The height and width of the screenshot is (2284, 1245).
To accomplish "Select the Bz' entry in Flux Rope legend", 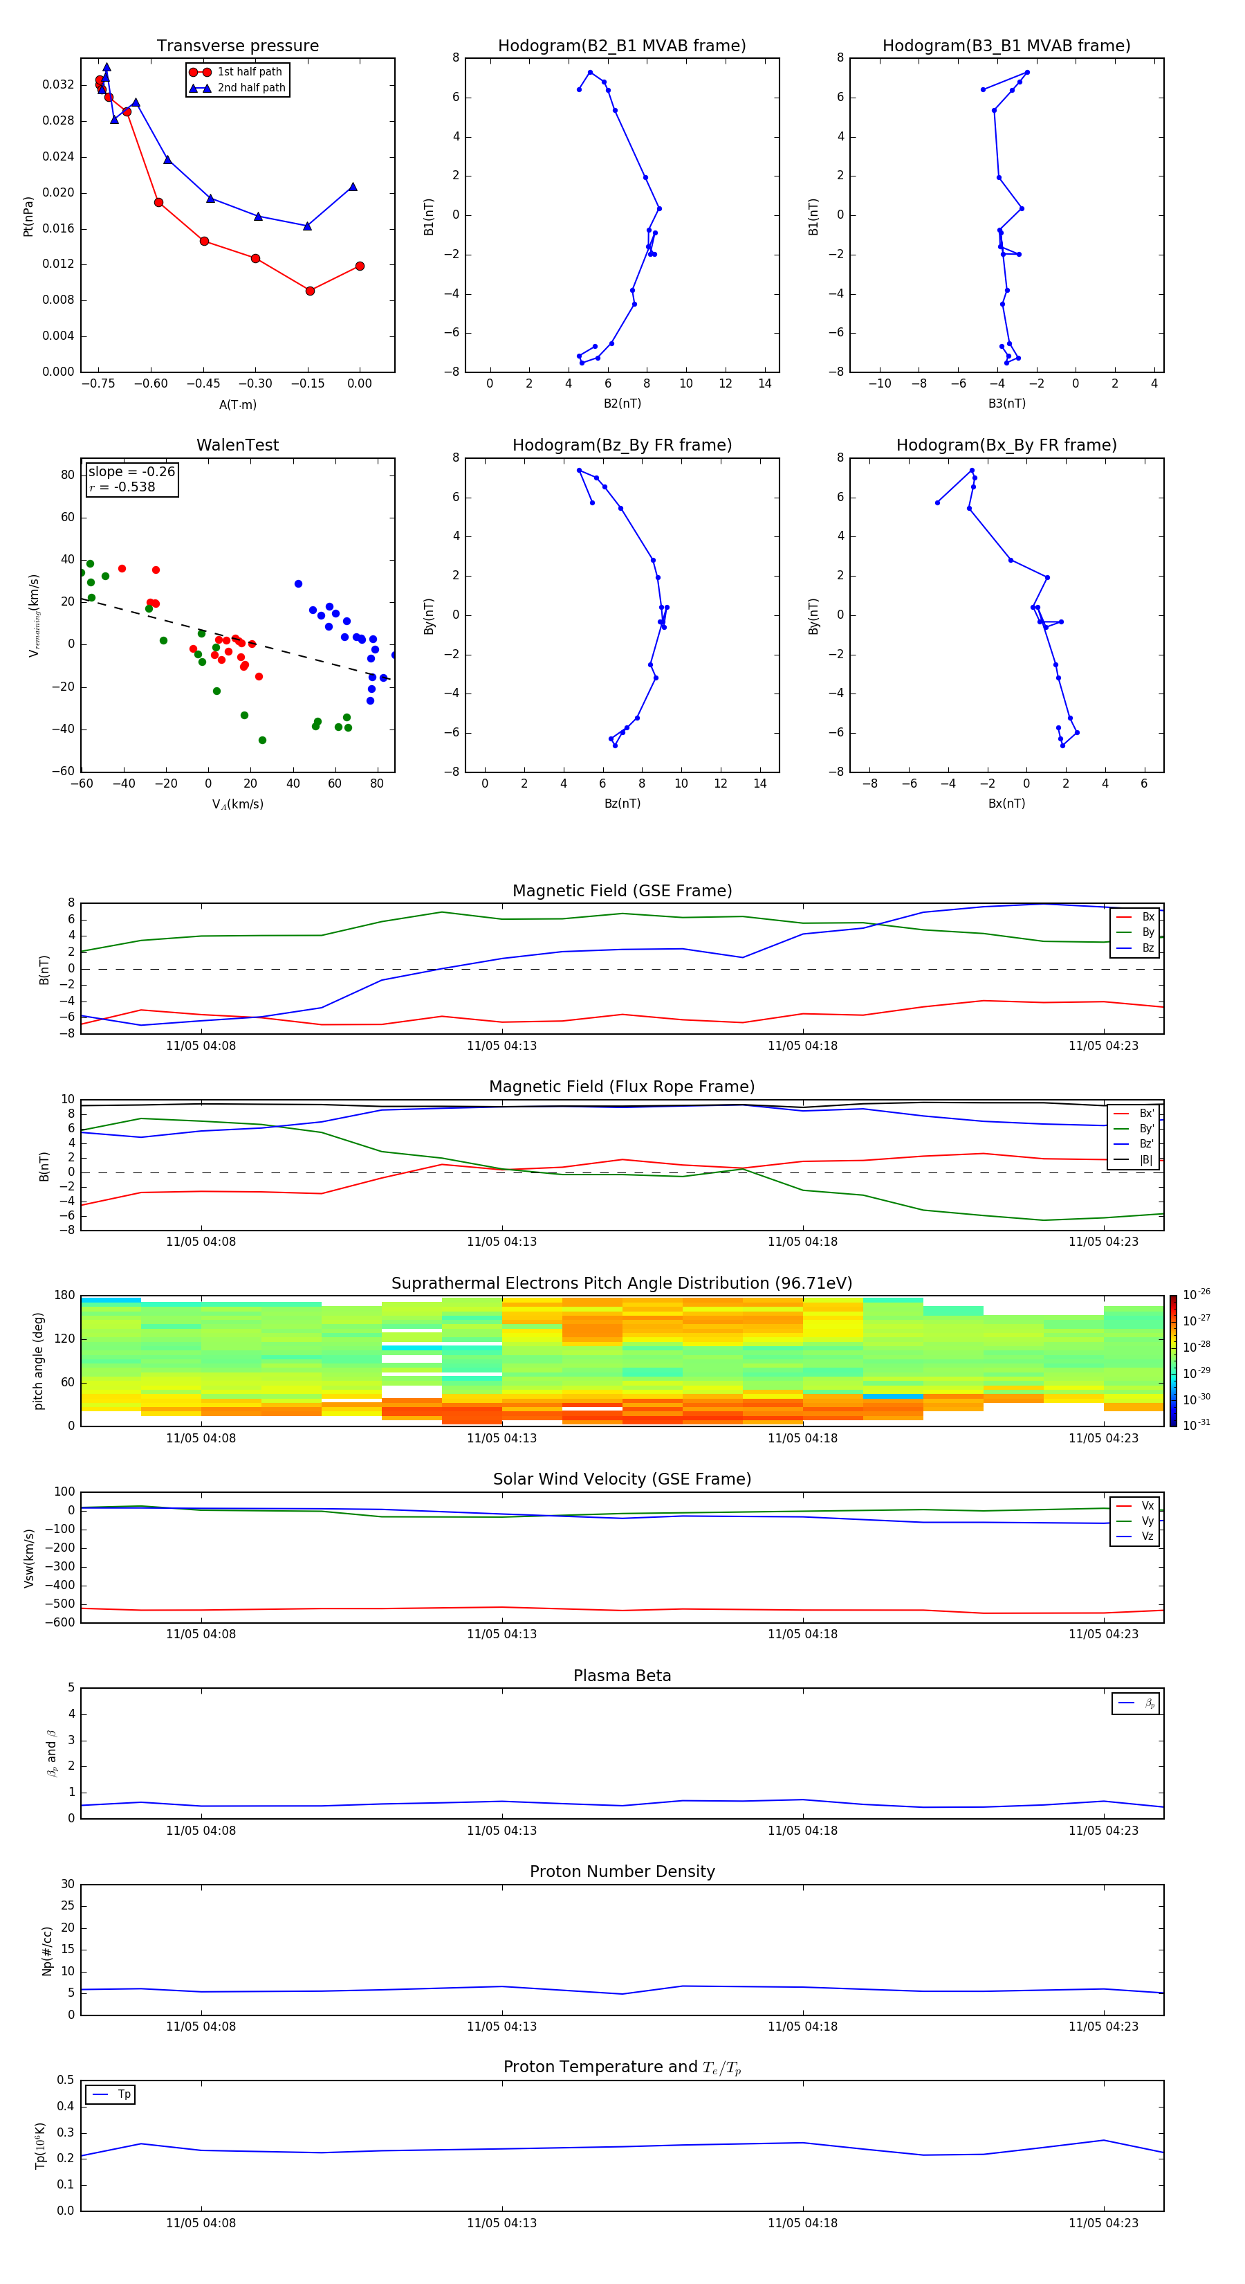I will click(x=1134, y=1144).
